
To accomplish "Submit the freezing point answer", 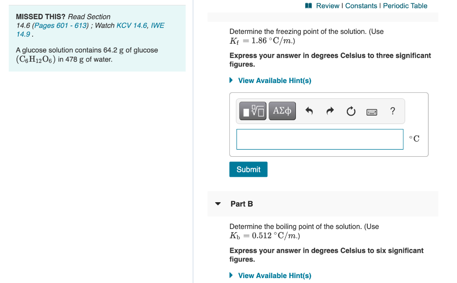I will [x=248, y=169].
